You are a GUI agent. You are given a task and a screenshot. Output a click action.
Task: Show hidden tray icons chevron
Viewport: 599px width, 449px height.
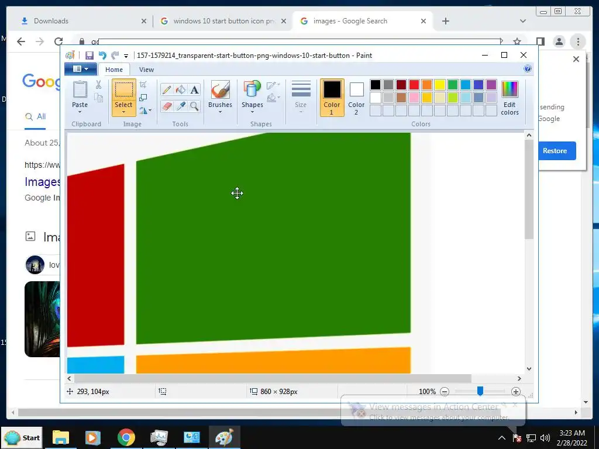[501, 437]
